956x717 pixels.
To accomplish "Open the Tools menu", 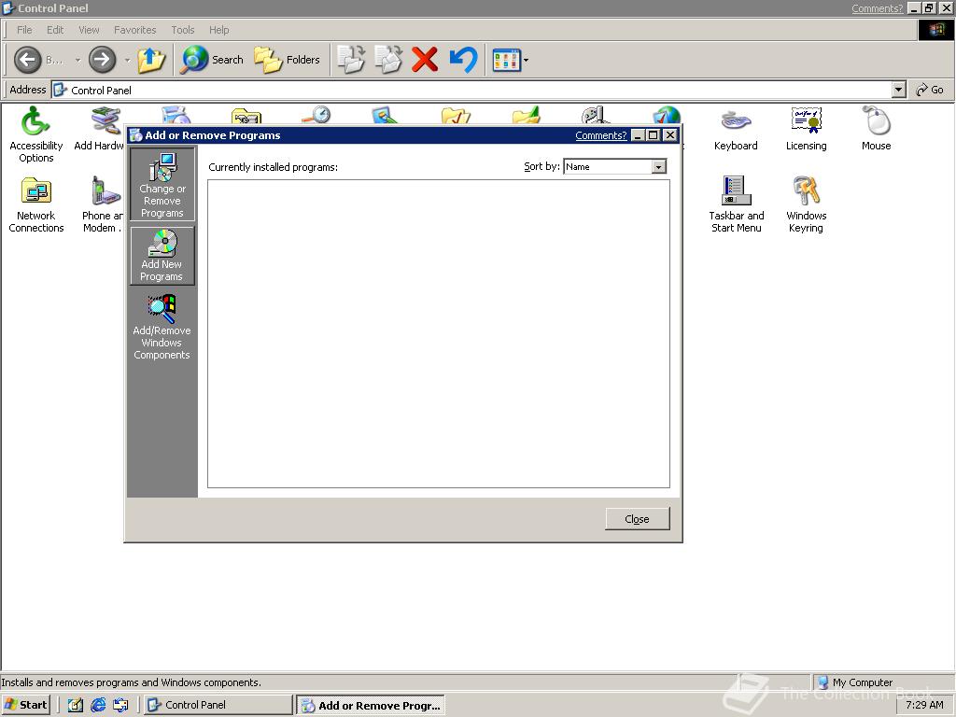I will click(x=182, y=30).
